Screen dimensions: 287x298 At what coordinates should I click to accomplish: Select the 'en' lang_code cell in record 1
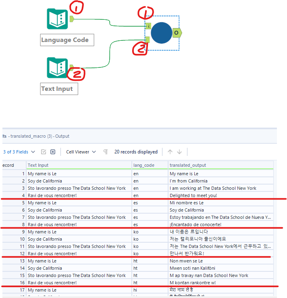click(150, 174)
